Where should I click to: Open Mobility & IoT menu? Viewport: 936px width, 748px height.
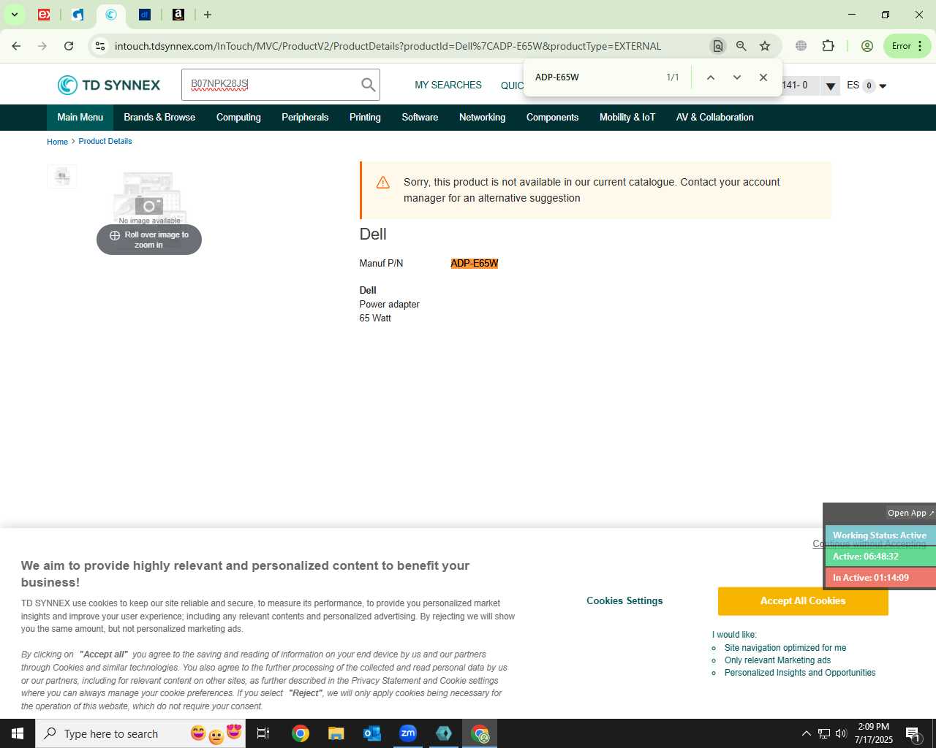627,118
